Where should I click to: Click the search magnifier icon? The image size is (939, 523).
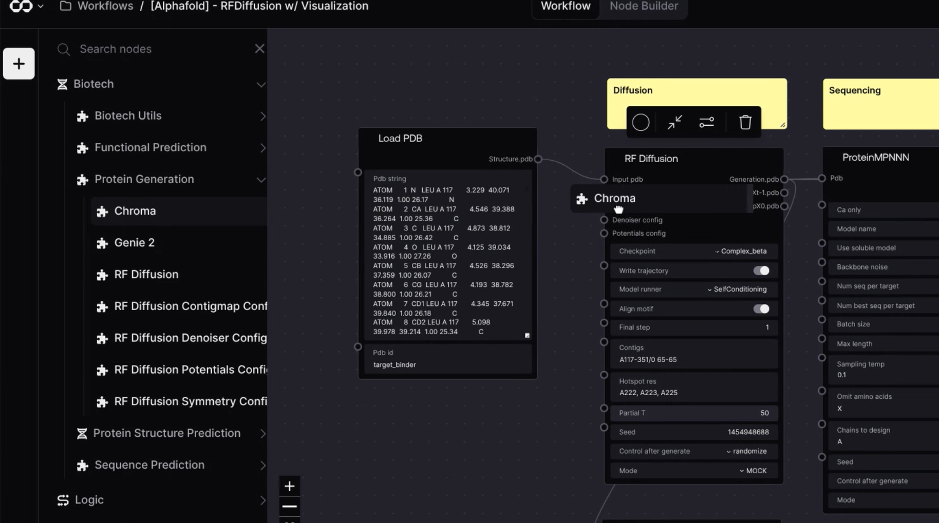coord(63,49)
